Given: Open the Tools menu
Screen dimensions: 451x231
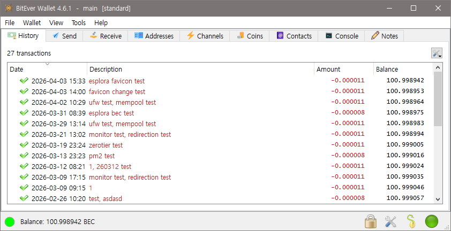Looking at the screenshot, I should pos(78,22).
